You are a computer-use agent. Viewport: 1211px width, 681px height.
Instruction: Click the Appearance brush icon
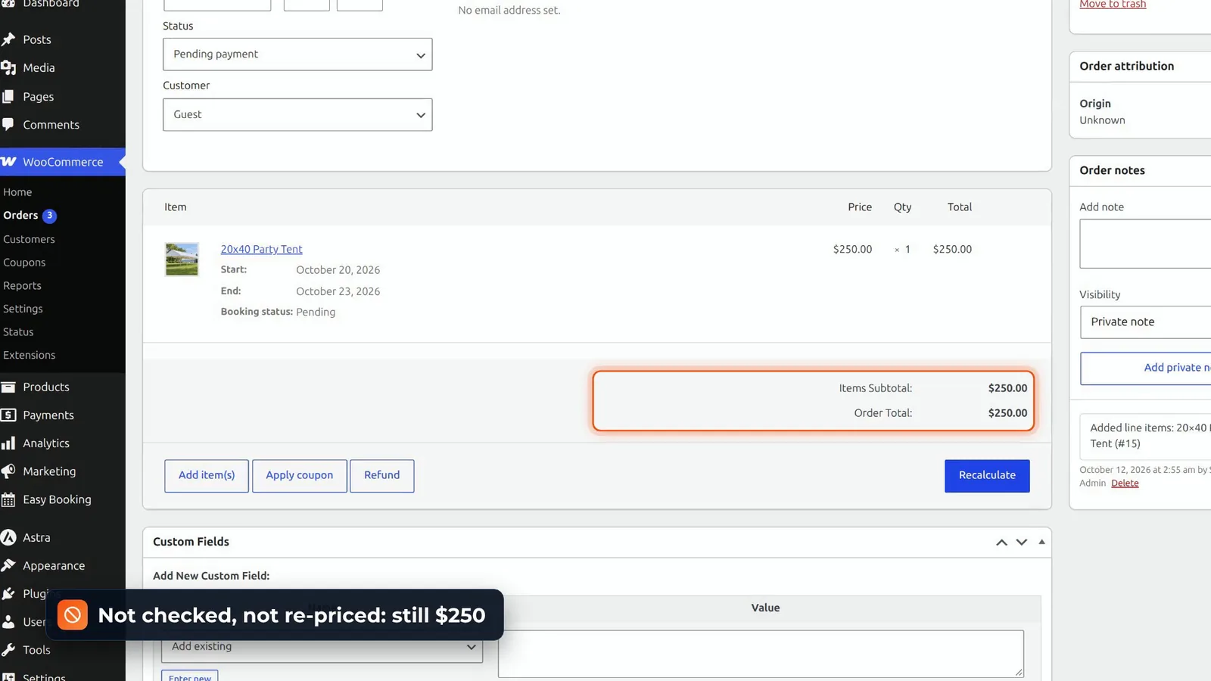8,566
